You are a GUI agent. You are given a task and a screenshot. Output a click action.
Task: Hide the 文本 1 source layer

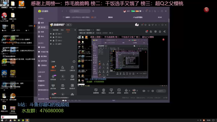[51, 34]
